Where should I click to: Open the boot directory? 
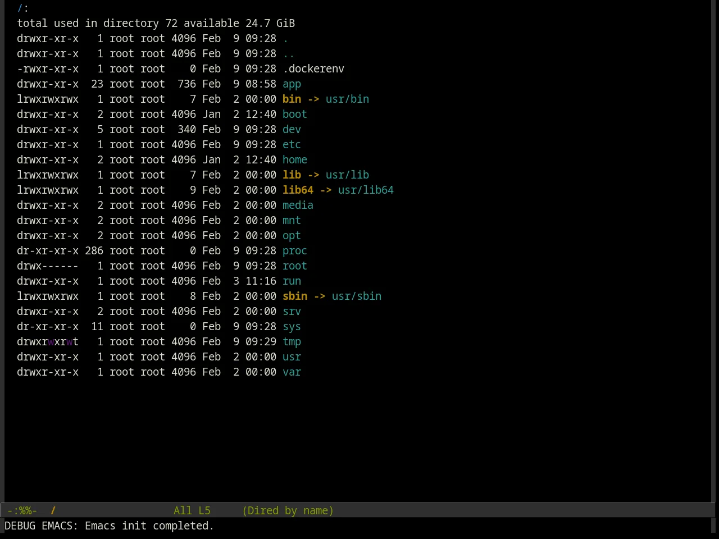click(x=295, y=114)
